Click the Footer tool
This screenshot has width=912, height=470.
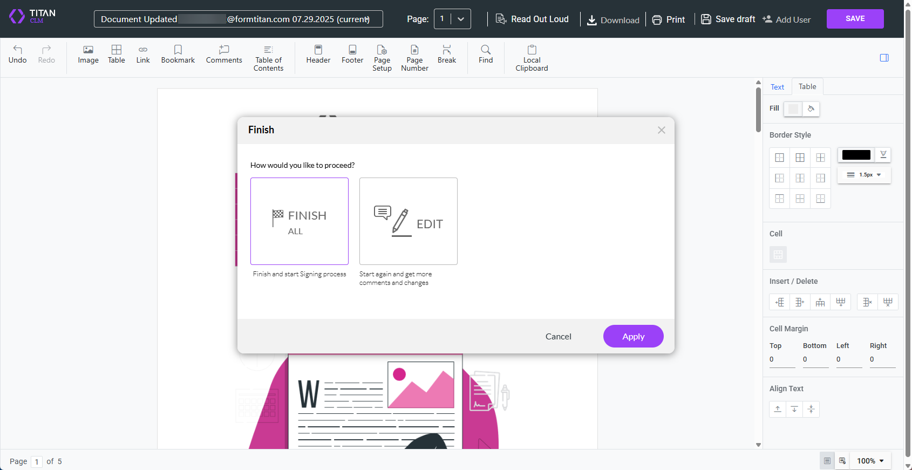click(x=352, y=54)
